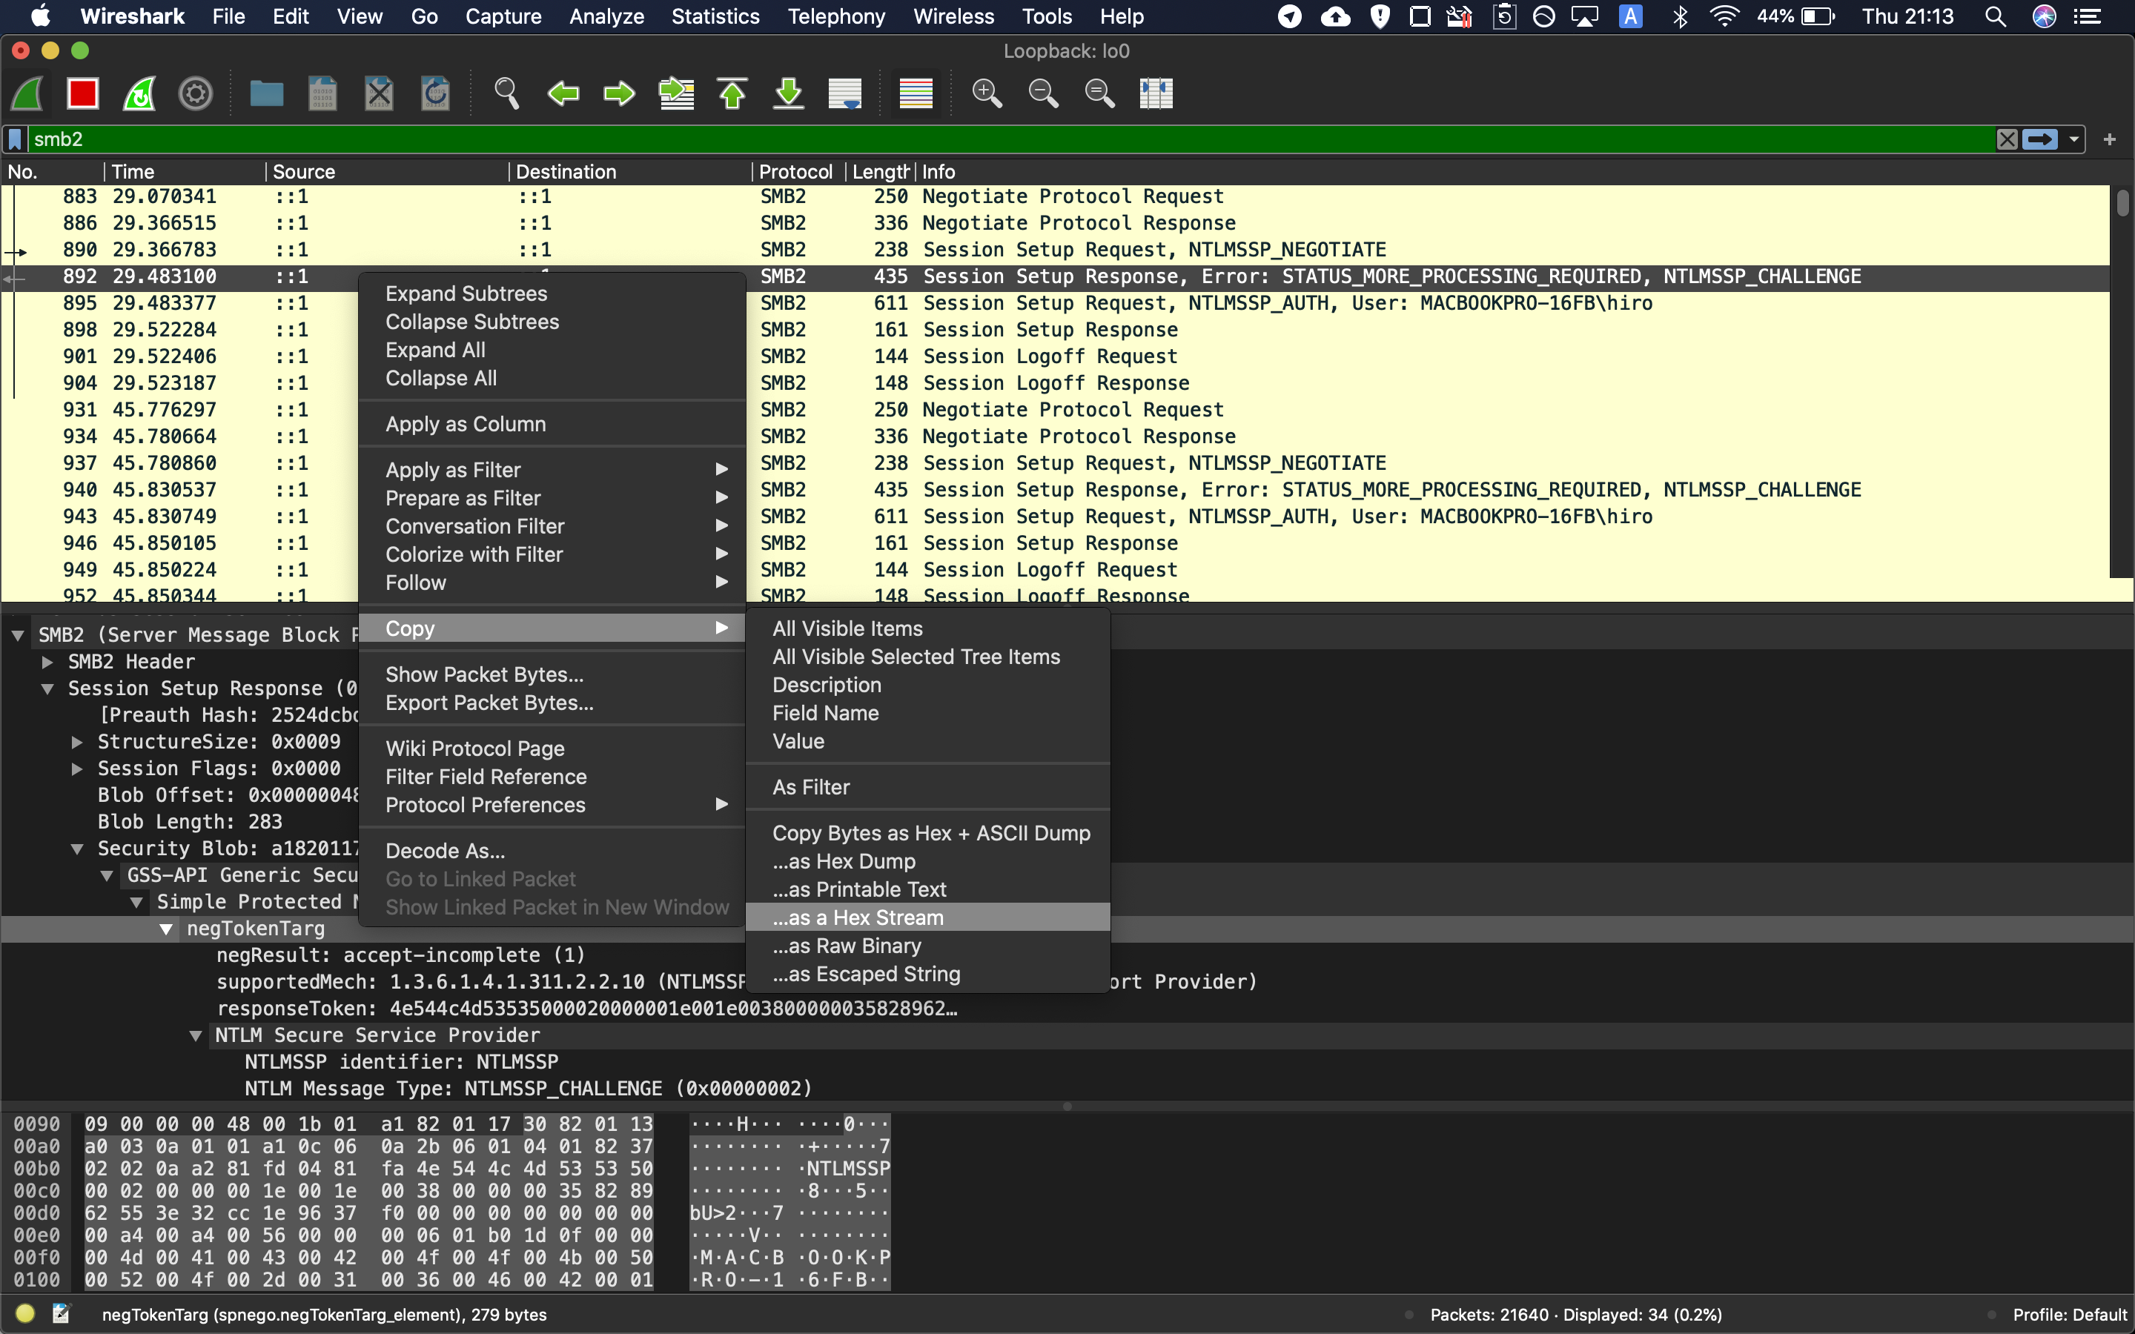The height and width of the screenshot is (1334, 2135).
Task: Open macOS Spotlight search
Action: click(1996, 17)
